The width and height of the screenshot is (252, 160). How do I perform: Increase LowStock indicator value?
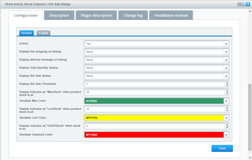(227, 108)
